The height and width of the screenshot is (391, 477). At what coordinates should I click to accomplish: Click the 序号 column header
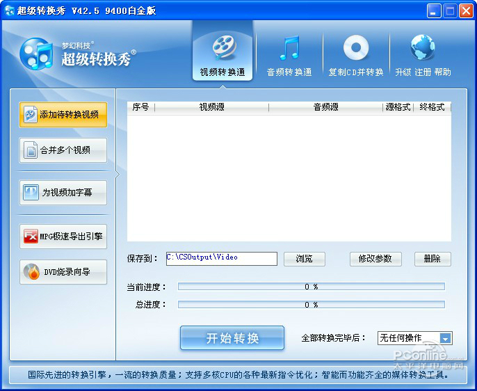[140, 107]
